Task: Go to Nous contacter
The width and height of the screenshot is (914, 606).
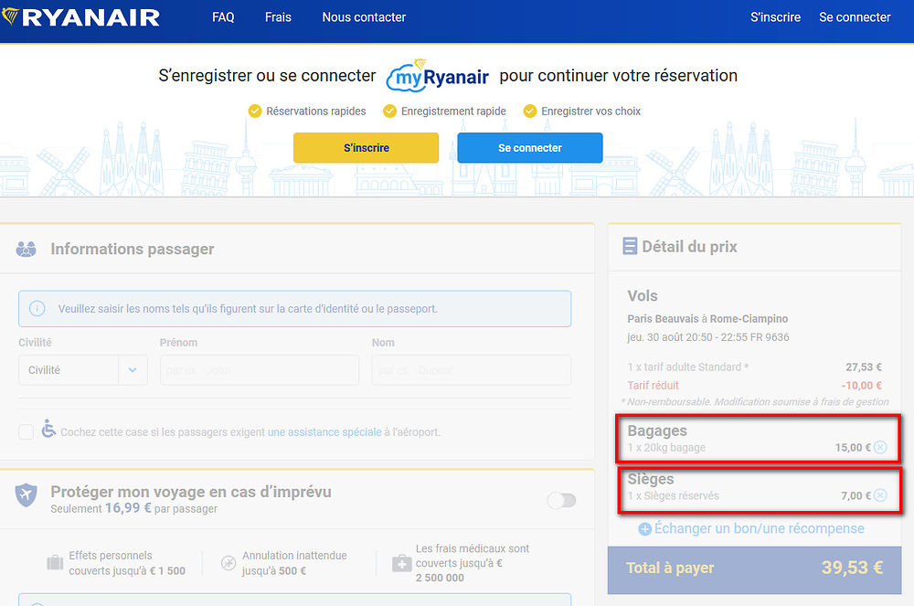Action: (x=364, y=16)
